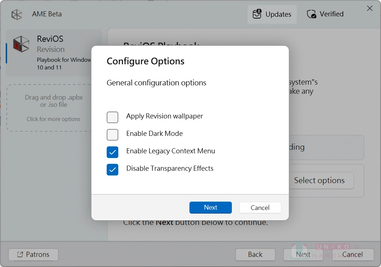The height and width of the screenshot is (267, 381).
Task: Select the ReviOS Revision playbook title
Action: pos(50,39)
